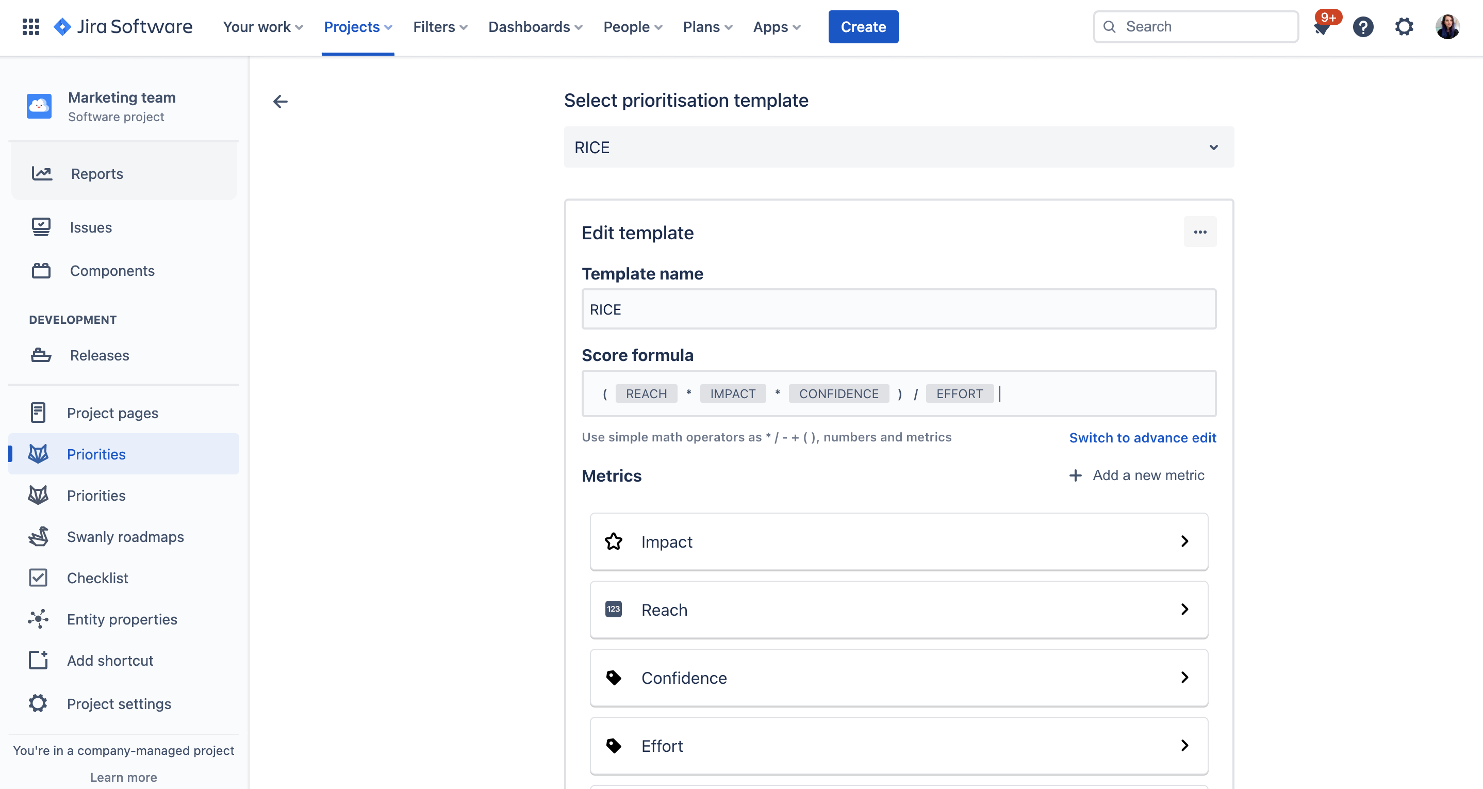
Task: Open the Swanly roadmaps sidebar item
Action: click(124, 536)
